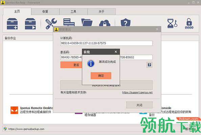Open the general settings wrench icon
201x135 pixels.
[51, 23]
